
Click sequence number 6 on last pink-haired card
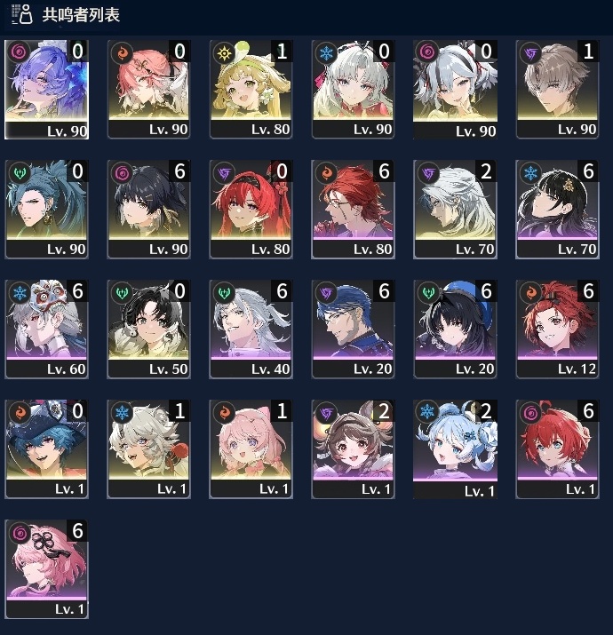point(78,531)
